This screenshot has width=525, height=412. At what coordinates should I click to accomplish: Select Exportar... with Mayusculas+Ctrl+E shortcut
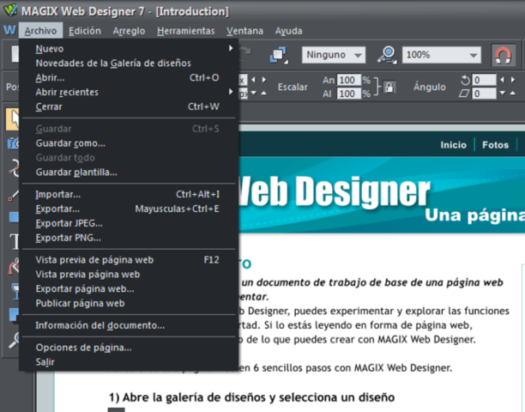[x=129, y=209]
